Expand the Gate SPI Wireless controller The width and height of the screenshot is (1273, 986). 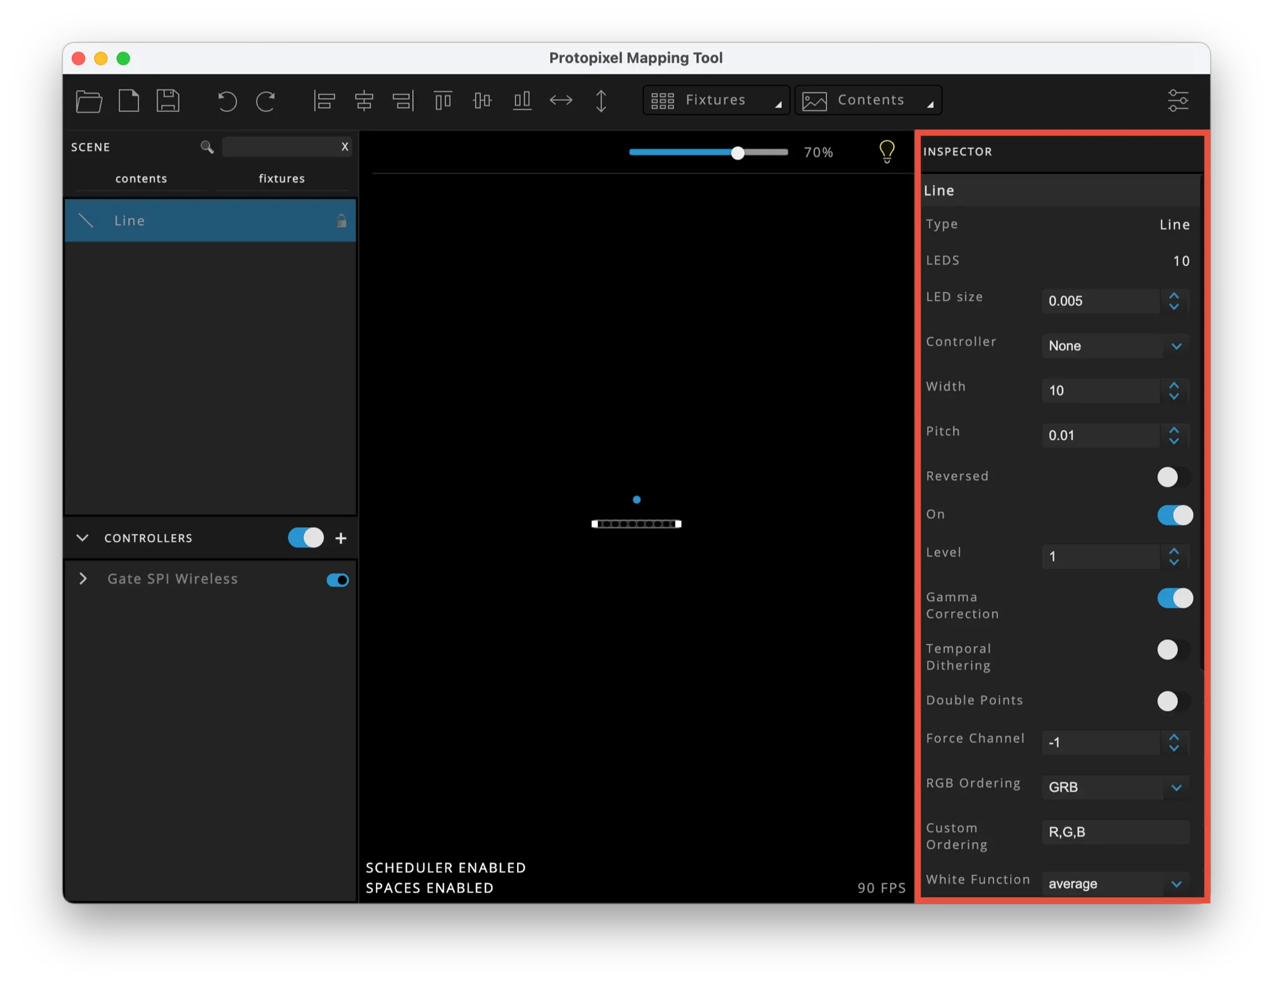pos(83,579)
